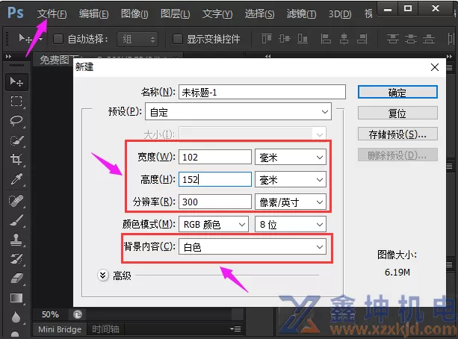
Task: Open the 编辑(E) menu
Action: coord(93,13)
